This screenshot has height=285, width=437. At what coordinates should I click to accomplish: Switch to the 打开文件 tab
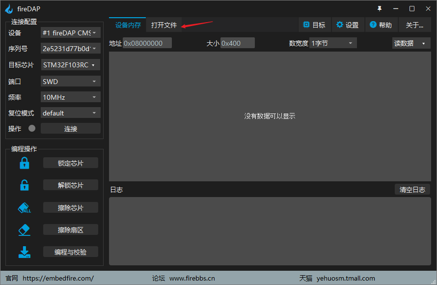[x=164, y=25]
